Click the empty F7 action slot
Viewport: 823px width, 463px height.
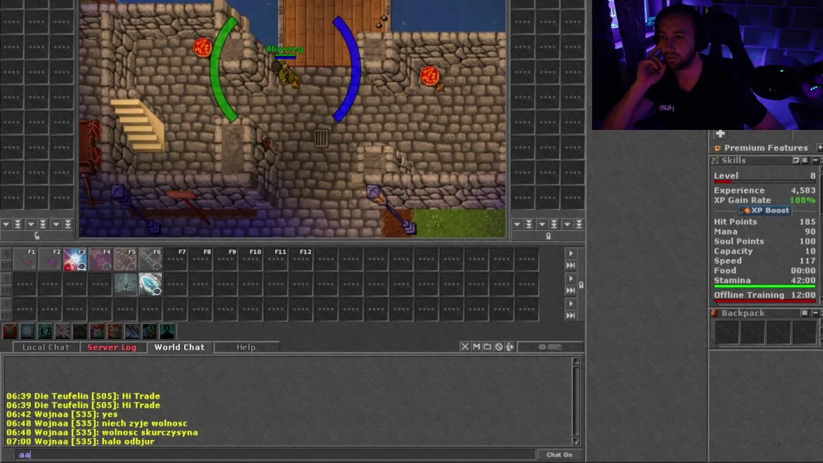(175, 259)
